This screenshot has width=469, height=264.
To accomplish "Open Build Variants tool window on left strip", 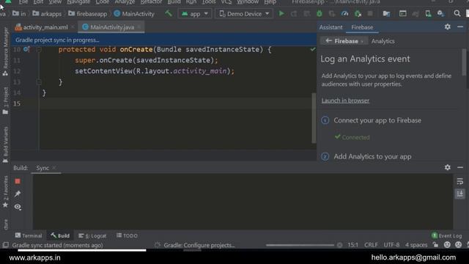I will pos(5,145).
